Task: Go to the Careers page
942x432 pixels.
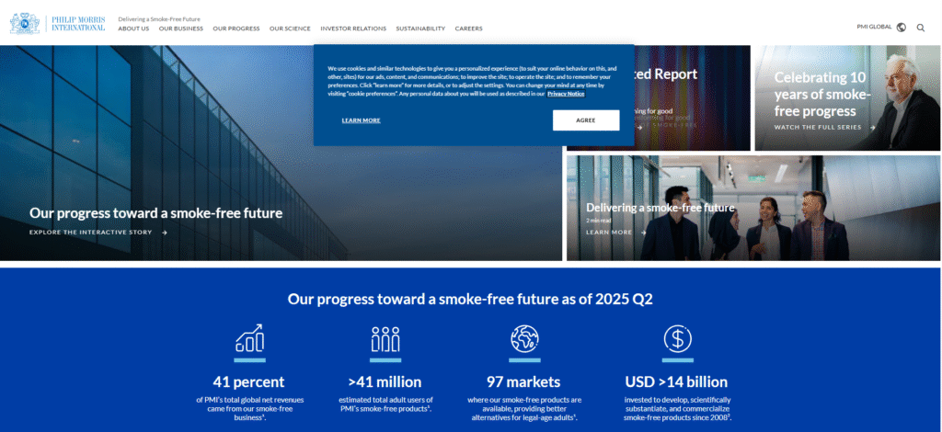Action: pyautogui.click(x=468, y=28)
